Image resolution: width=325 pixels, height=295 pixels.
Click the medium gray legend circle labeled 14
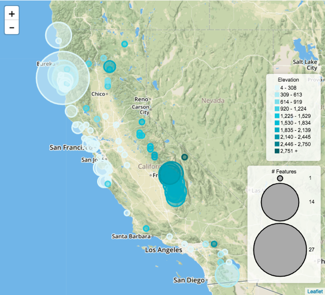pos(280,201)
